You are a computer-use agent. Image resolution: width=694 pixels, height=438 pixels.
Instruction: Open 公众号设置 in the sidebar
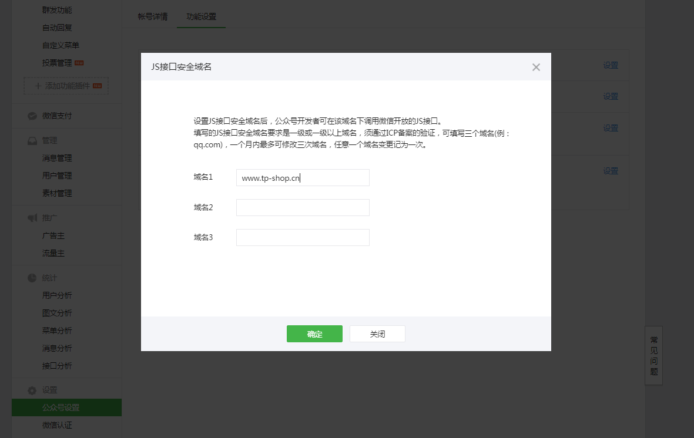61,407
